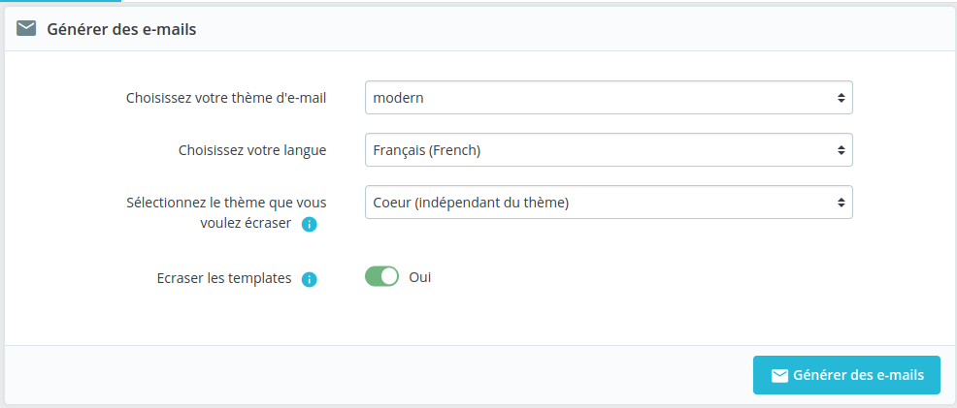
Task: Click the Oui label beside the switch
Action: pos(420,277)
